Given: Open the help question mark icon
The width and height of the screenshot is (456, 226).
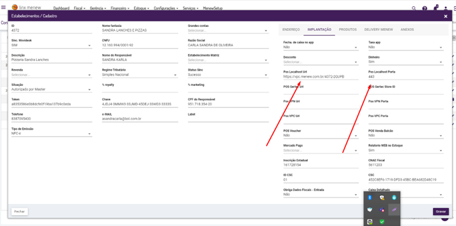Looking at the screenshot, I should [424, 8].
